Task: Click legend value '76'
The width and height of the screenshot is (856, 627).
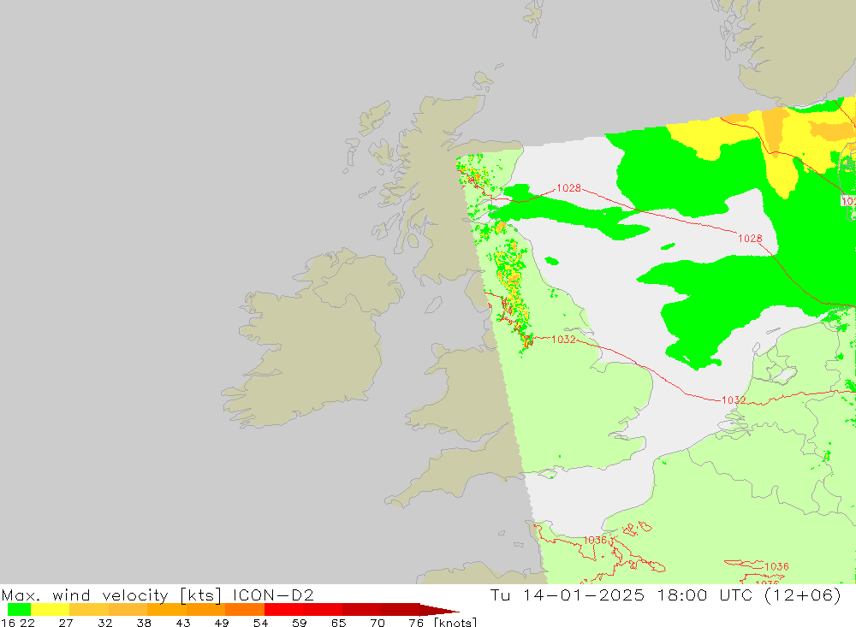Action: 416,623
